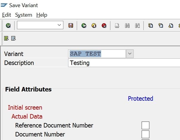
Task: Open the System menu
Action: point(24,15)
